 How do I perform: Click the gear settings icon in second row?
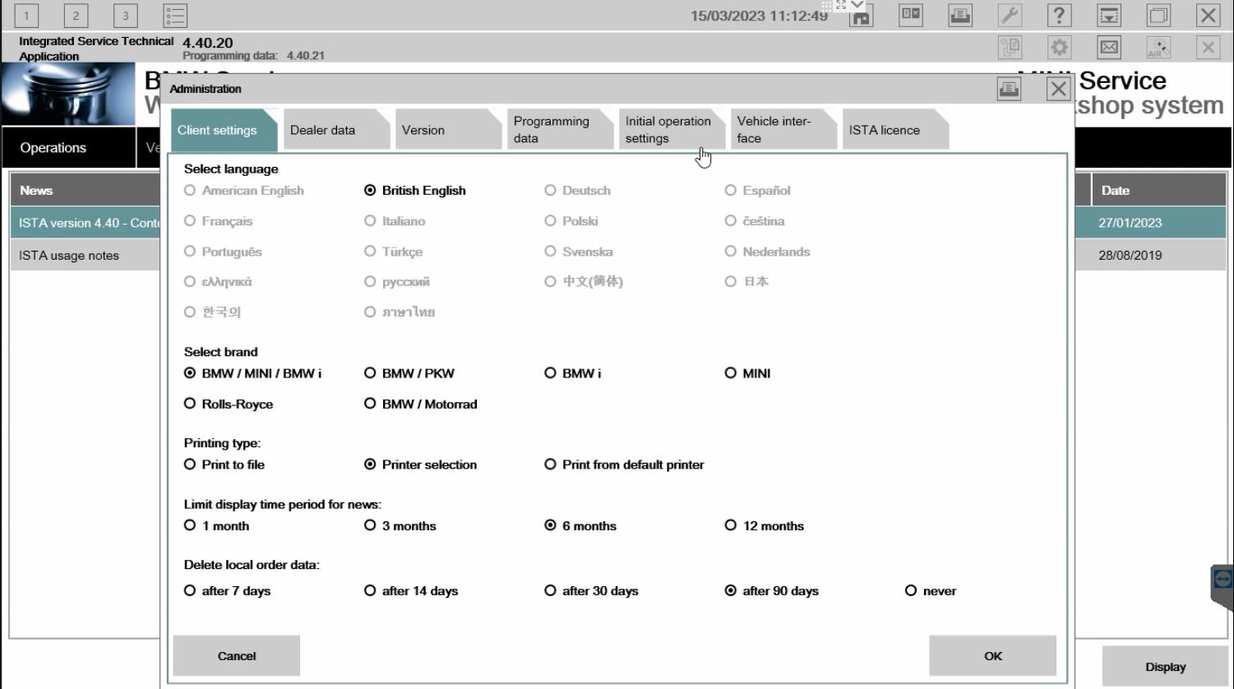(x=1060, y=48)
